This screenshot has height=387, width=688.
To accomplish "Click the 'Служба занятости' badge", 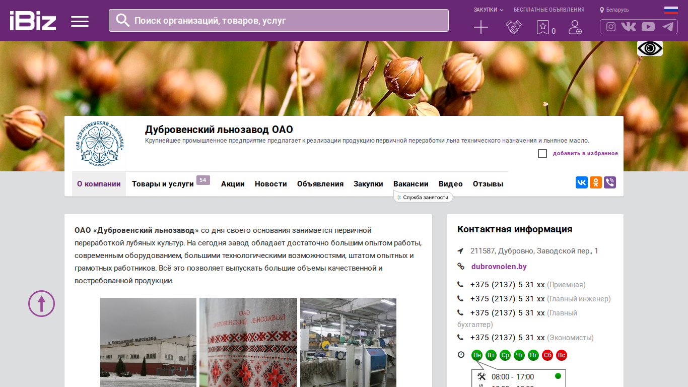I will (x=423, y=198).
